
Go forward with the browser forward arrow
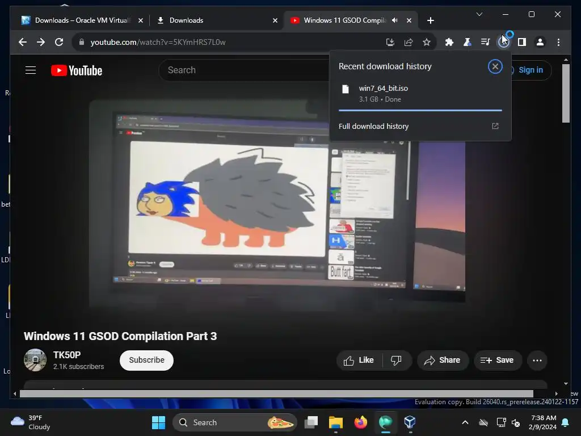click(41, 42)
